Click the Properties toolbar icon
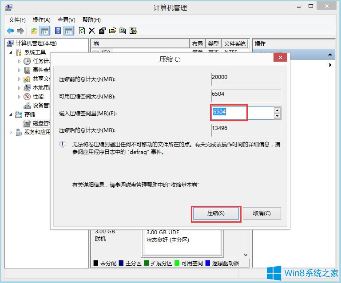Image resolution: width=341 pixels, height=283 pixels. click(x=102, y=31)
